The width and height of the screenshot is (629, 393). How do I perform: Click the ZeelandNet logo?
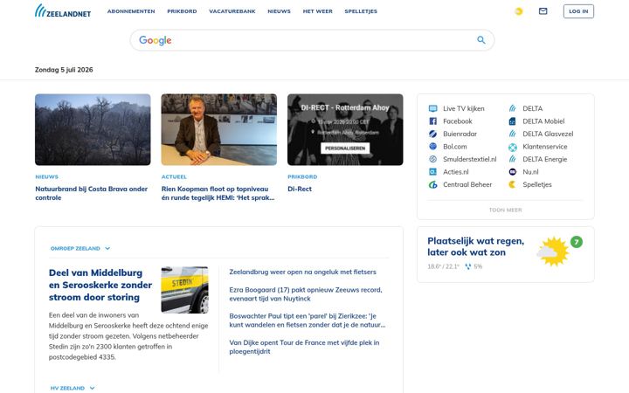point(63,10)
